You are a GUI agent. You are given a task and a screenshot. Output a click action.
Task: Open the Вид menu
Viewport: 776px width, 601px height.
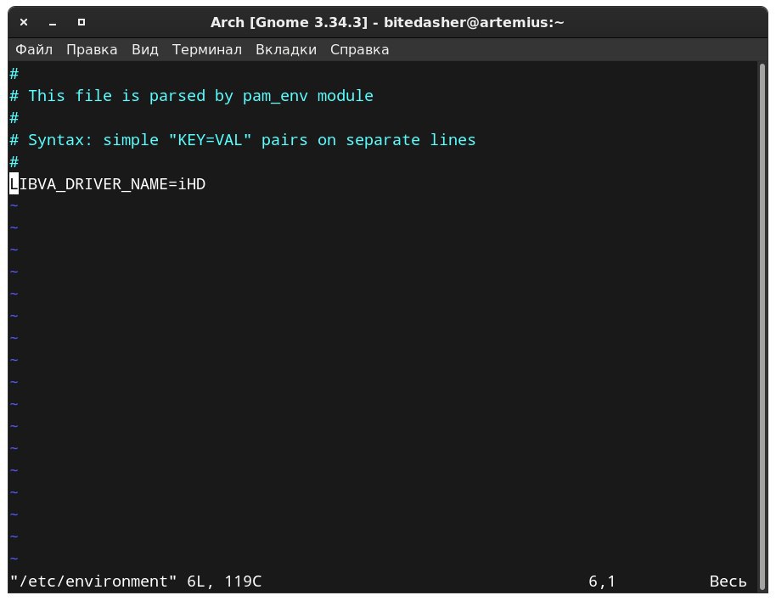[144, 49]
